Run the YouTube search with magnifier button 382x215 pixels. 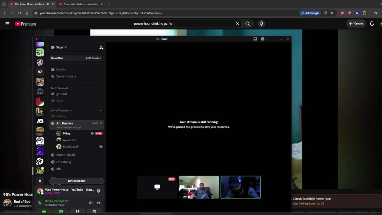click(x=248, y=24)
